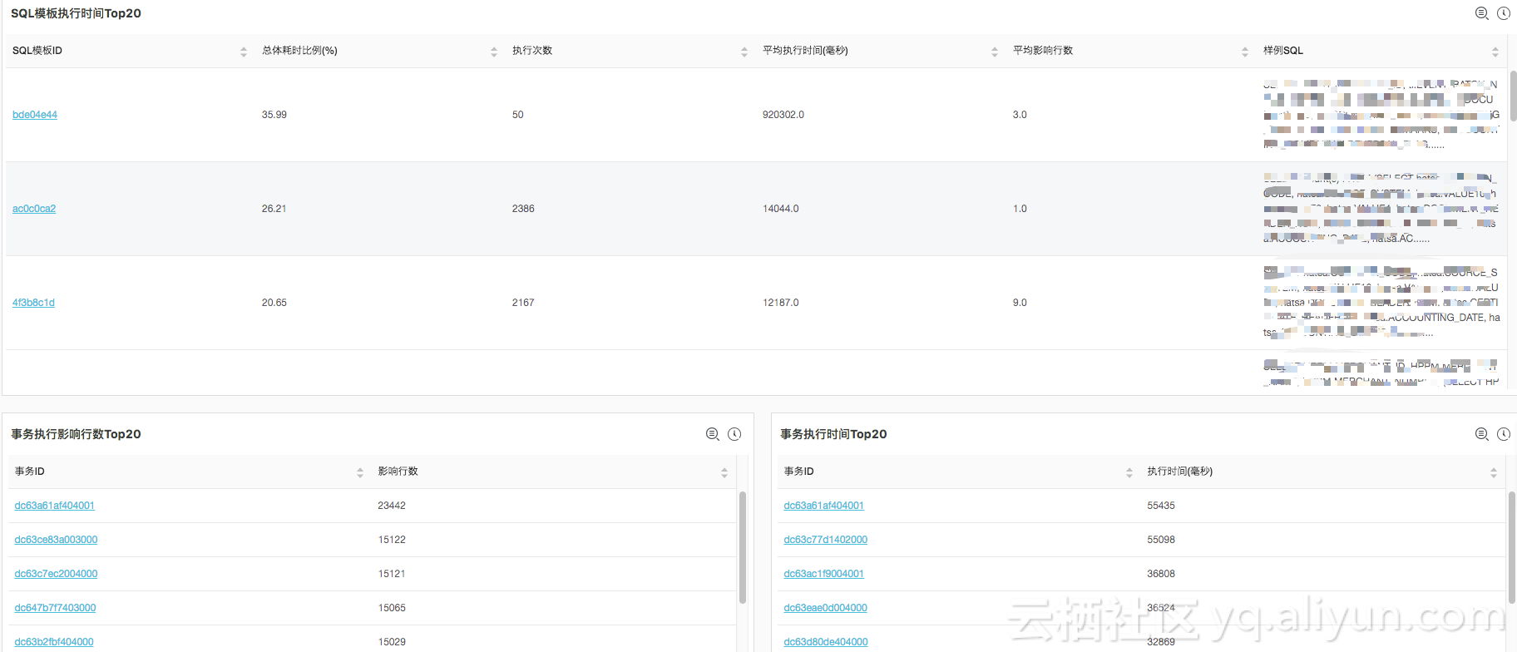
Task: Open transaction dc63ac1f9004001
Action: click(823, 574)
